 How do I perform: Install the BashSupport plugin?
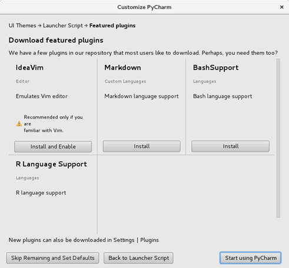230,146
